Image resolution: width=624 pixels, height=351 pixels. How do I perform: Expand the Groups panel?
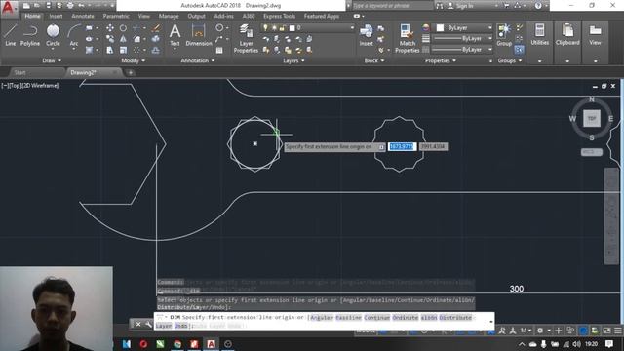pos(509,60)
